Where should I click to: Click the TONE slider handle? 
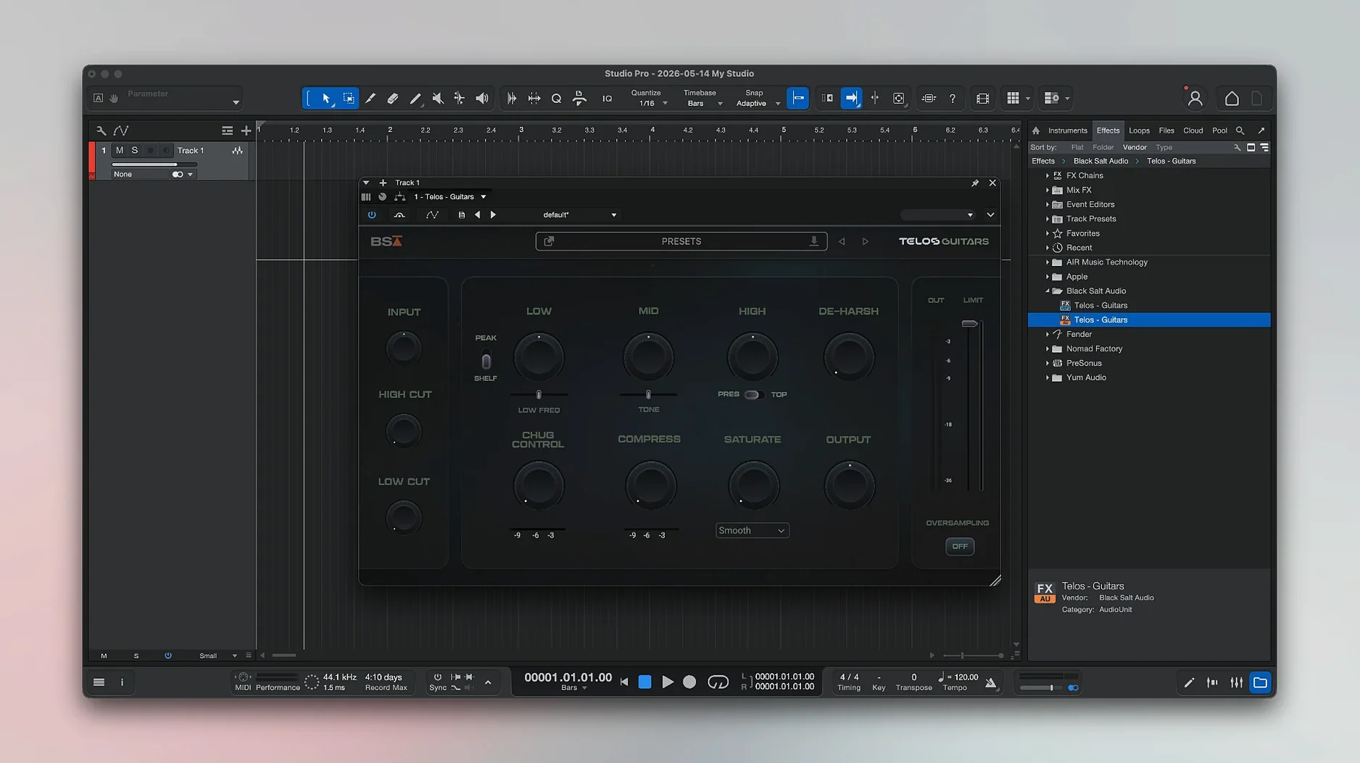click(x=648, y=395)
